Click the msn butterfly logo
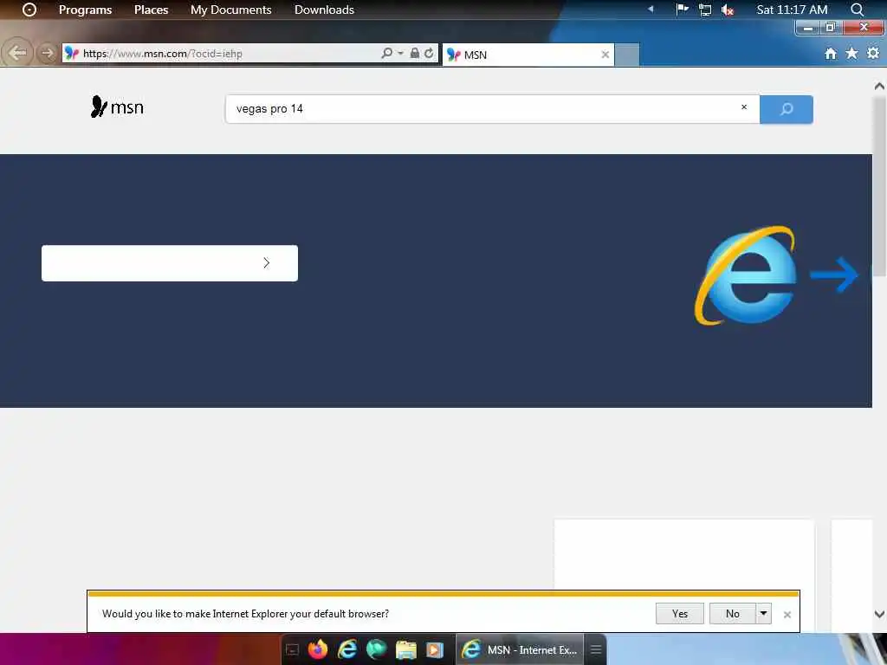Screen dimensions: 887x665 [x=117, y=107]
